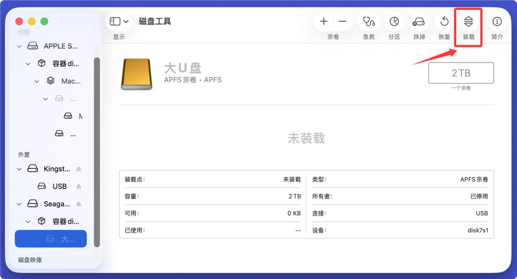Open the Partition (分区) tool
The image size is (517, 279).
(394, 21)
